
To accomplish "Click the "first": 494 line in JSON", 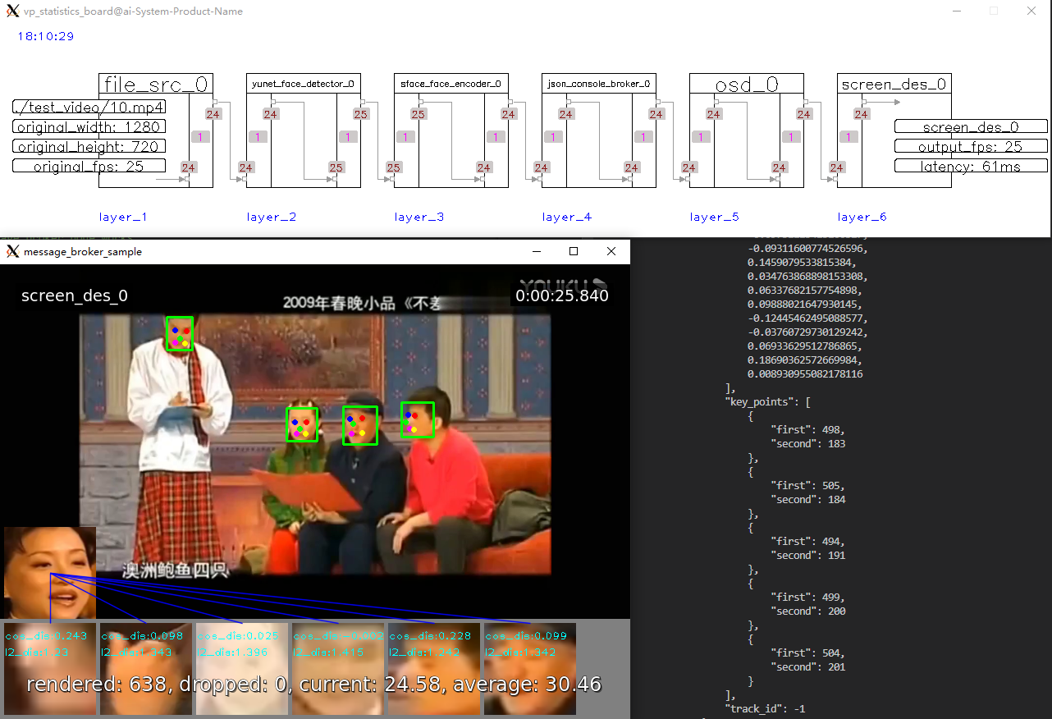I will [807, 541].
